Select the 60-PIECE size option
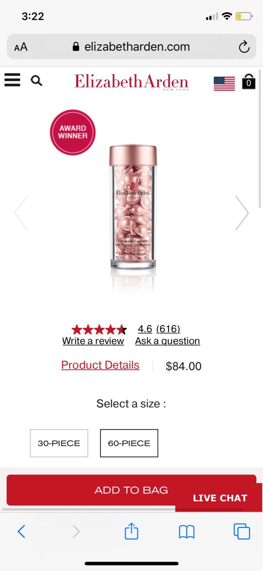 (x=129, y=443)
